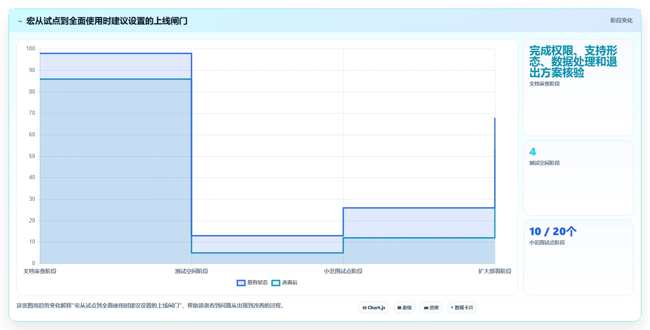Click the chart description text below chart

pos(150,305)
